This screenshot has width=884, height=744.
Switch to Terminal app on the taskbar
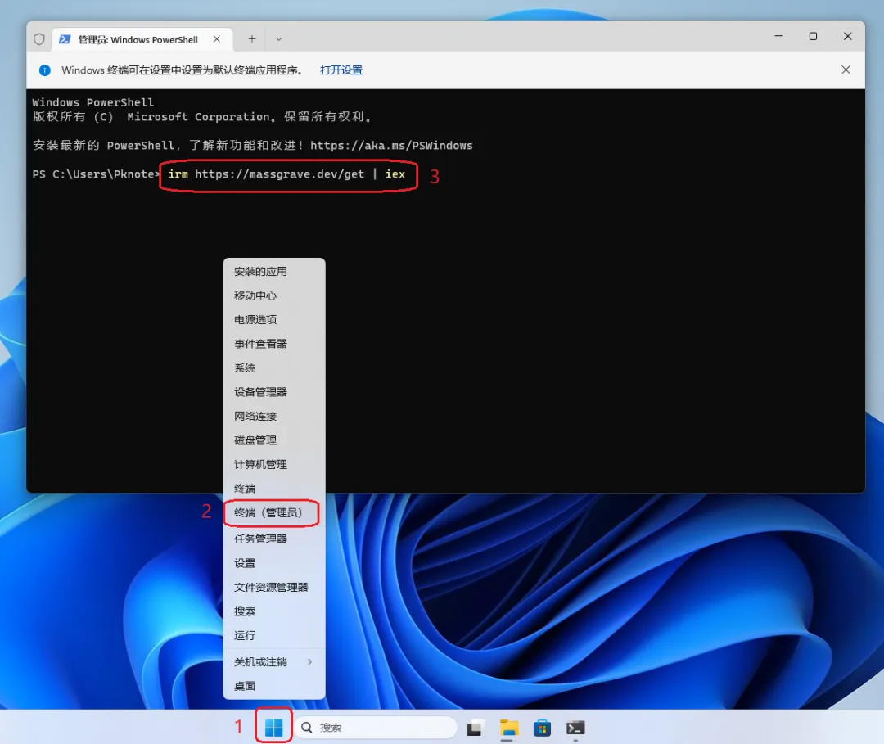point(575,728)
